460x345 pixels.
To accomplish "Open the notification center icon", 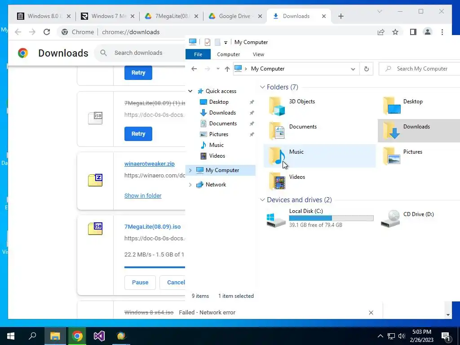I will pos(445,336).
